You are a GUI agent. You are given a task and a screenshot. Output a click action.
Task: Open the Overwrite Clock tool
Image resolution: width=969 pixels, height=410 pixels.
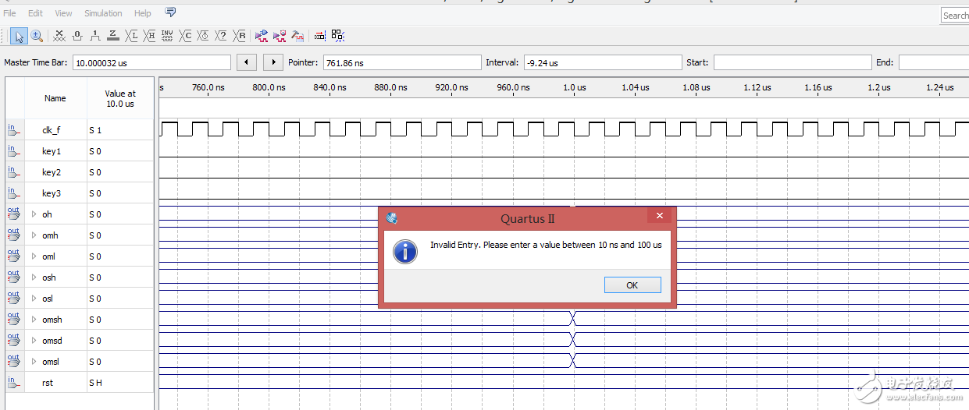tap(203, 36)
